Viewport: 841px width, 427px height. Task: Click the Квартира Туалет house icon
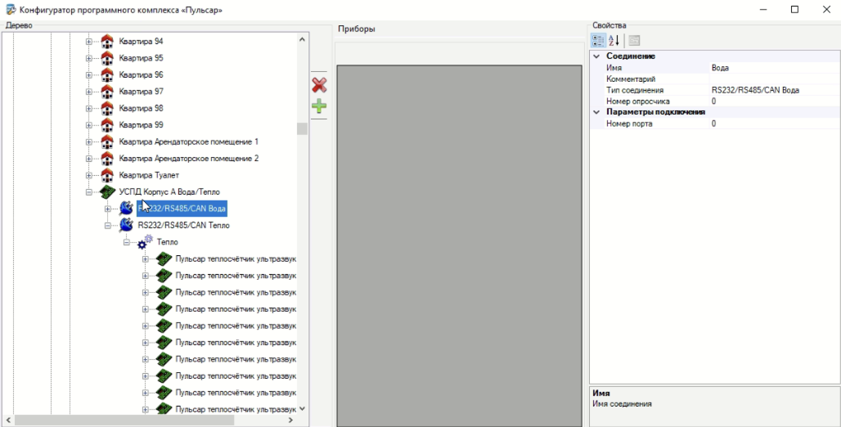point(107,175)
